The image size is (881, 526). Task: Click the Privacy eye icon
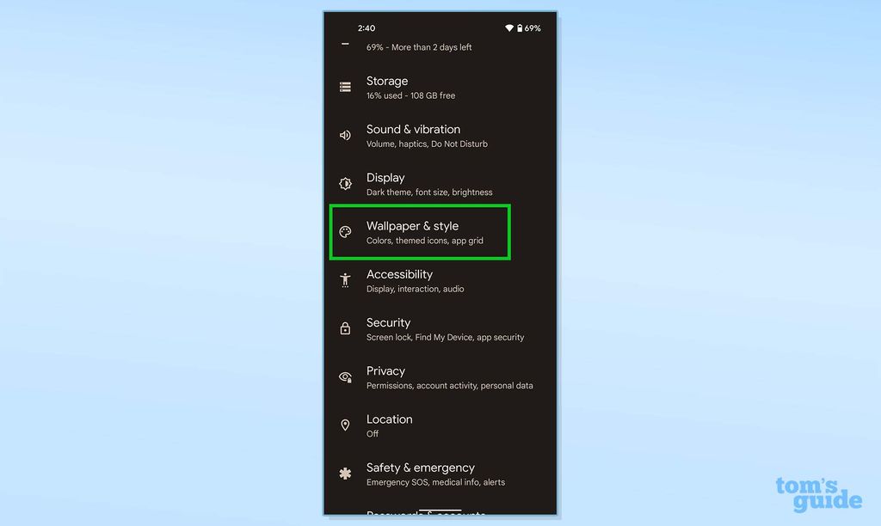point(345,376)
